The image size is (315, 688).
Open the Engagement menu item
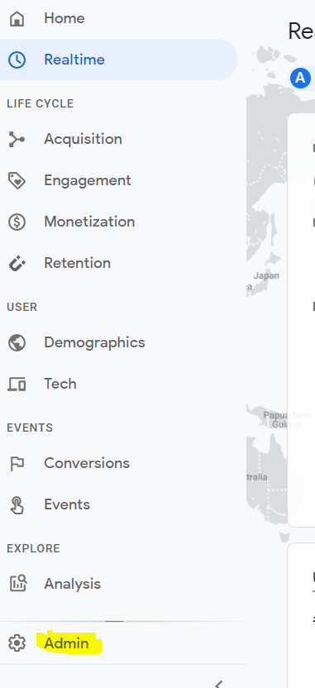point(88,180)
